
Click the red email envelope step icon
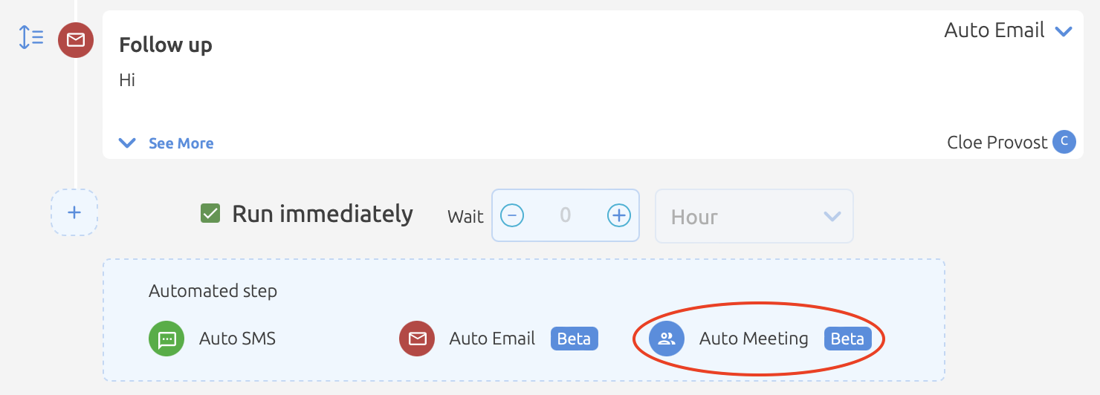point(76,40)
